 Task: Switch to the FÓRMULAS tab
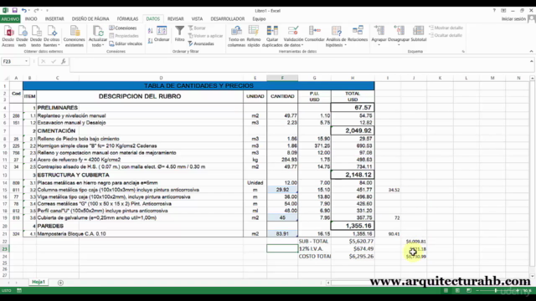(x=127, y=19)
